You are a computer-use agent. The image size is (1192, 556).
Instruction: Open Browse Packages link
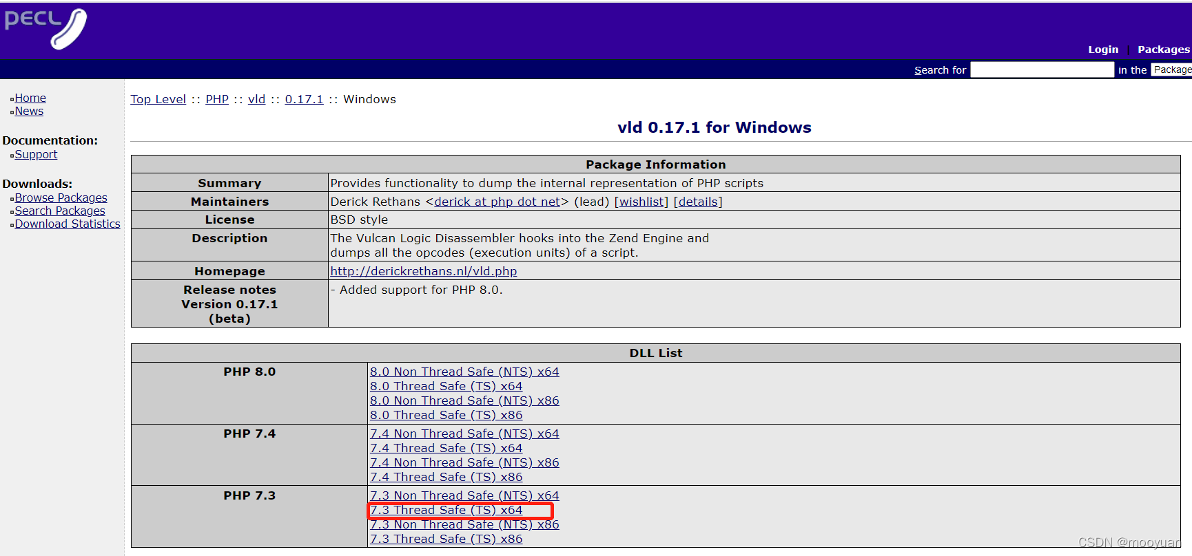[x=61, y=198]
